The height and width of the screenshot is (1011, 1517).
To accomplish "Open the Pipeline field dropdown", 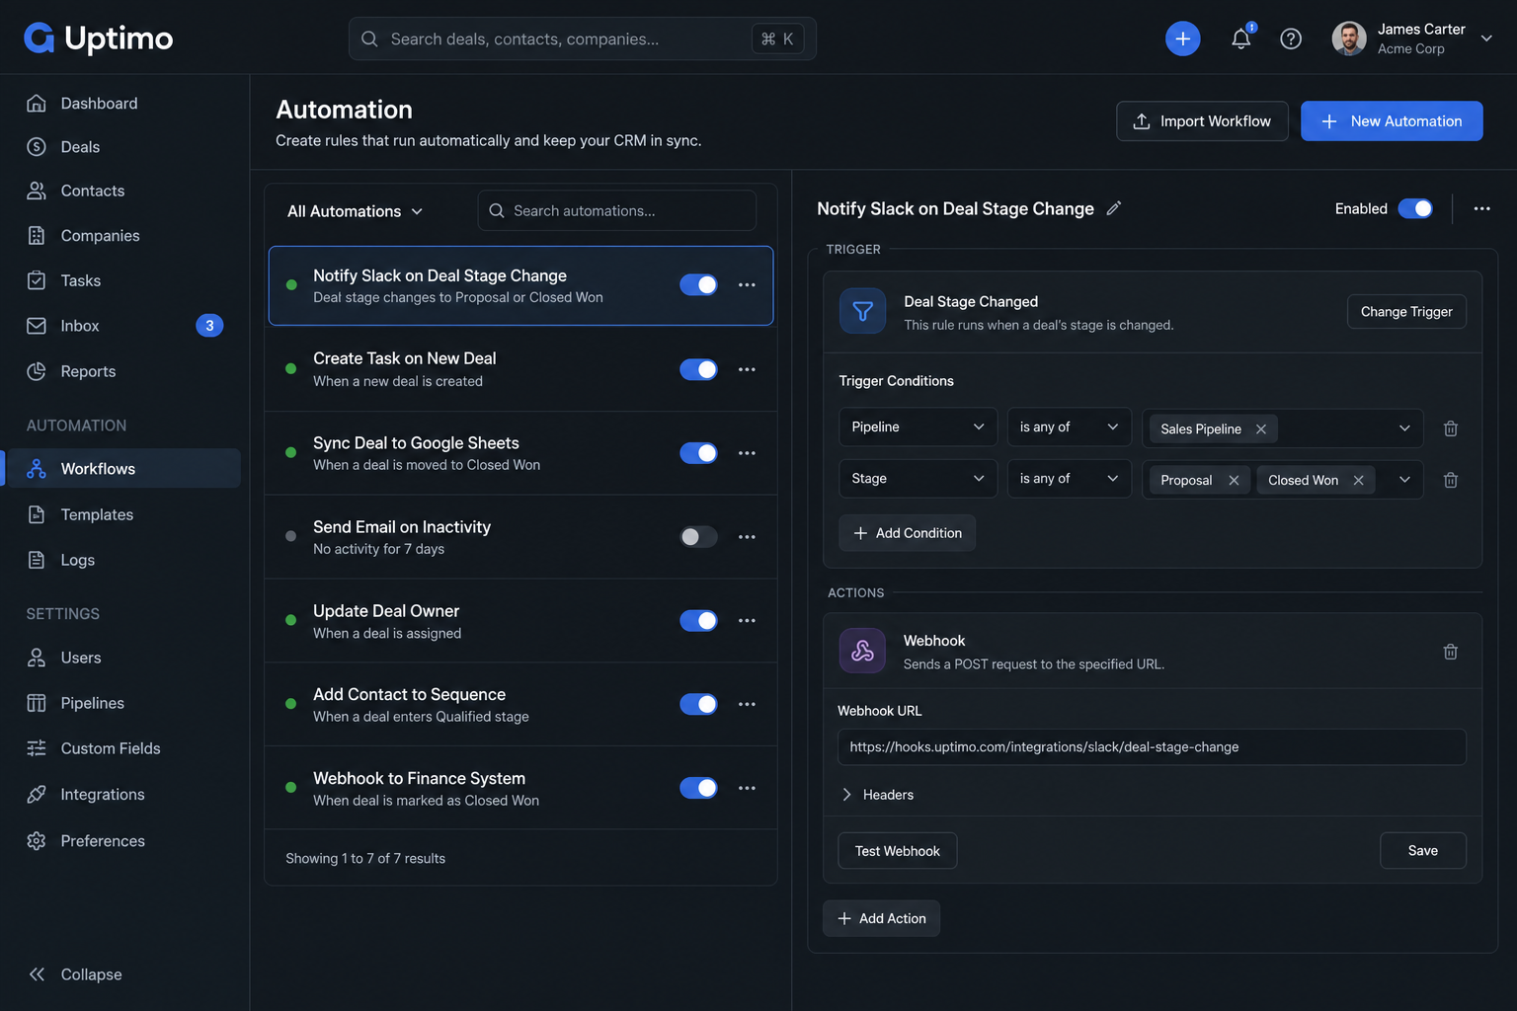I will pyautogui.click(x=918, y=427).
